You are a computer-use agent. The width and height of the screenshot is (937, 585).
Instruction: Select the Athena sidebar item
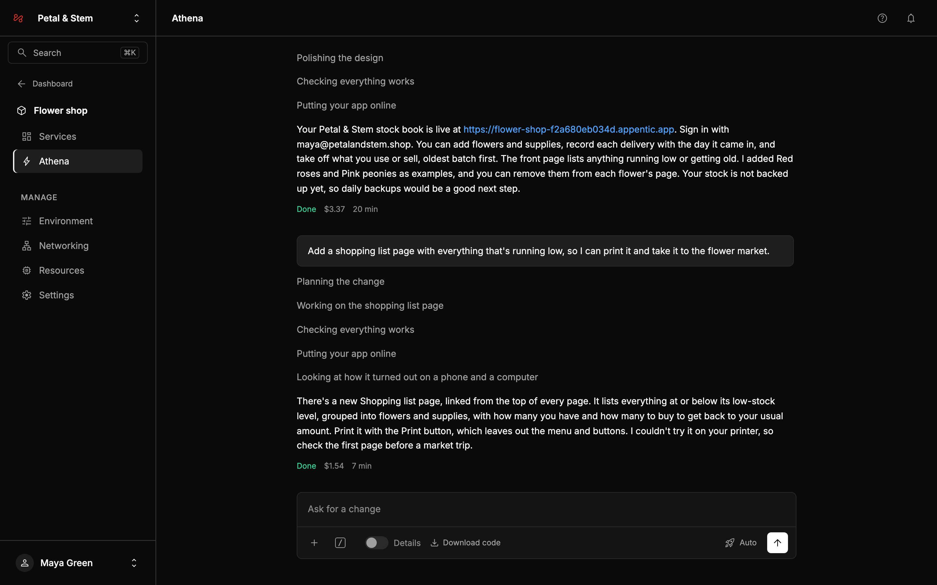coord(77,161)
